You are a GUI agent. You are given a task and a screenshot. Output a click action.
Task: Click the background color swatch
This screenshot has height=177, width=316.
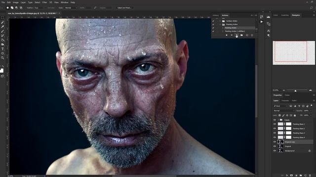click(x=2, y=71)
